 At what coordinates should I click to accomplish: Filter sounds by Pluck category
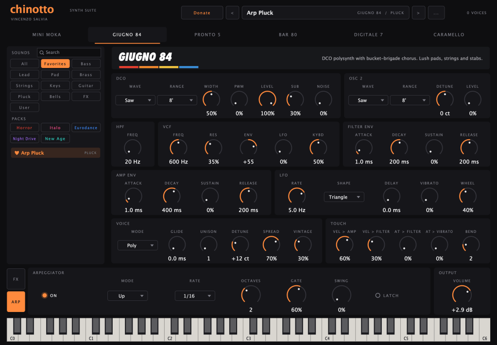[24, 97]
